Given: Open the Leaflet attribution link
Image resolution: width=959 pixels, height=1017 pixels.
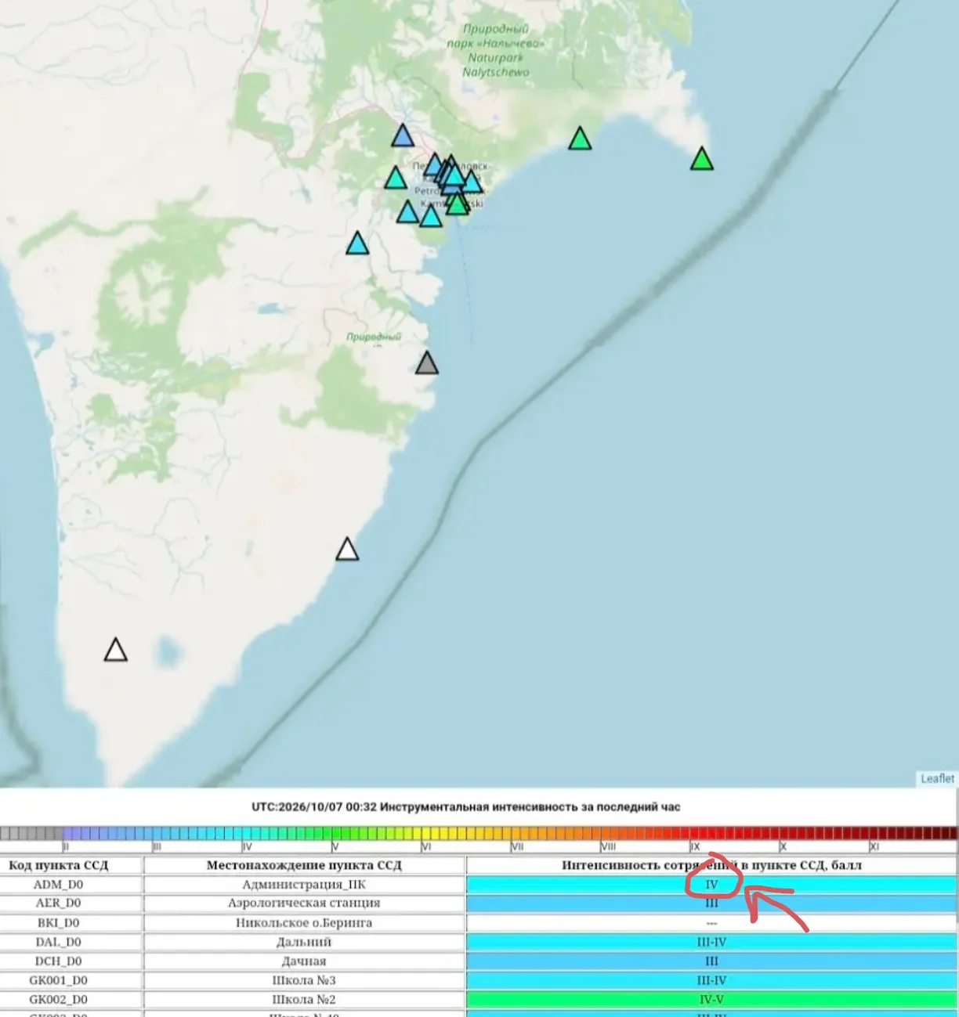Looking at the screenshot, I should point(937,778).
